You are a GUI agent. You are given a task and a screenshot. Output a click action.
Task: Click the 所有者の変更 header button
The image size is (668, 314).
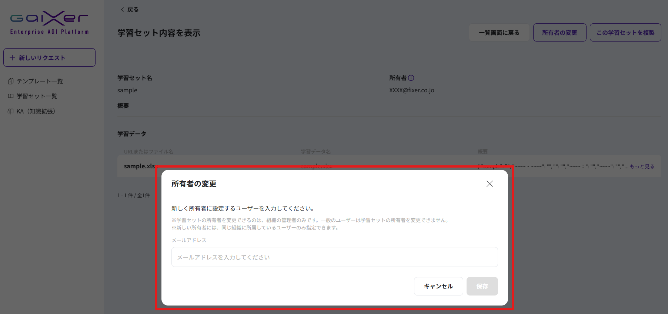560,33
